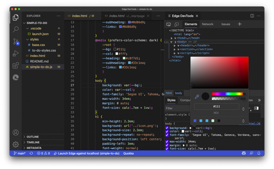Screen dimensions: 274x169
Task: Uncheck the background property checkbox
Action: [x=167, y=128]
